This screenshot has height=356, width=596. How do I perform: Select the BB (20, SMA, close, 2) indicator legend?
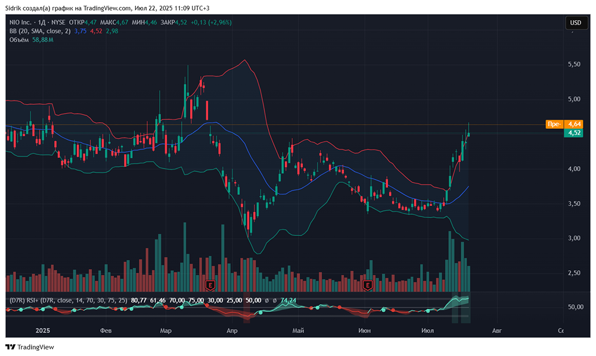[x=40, y=31]
